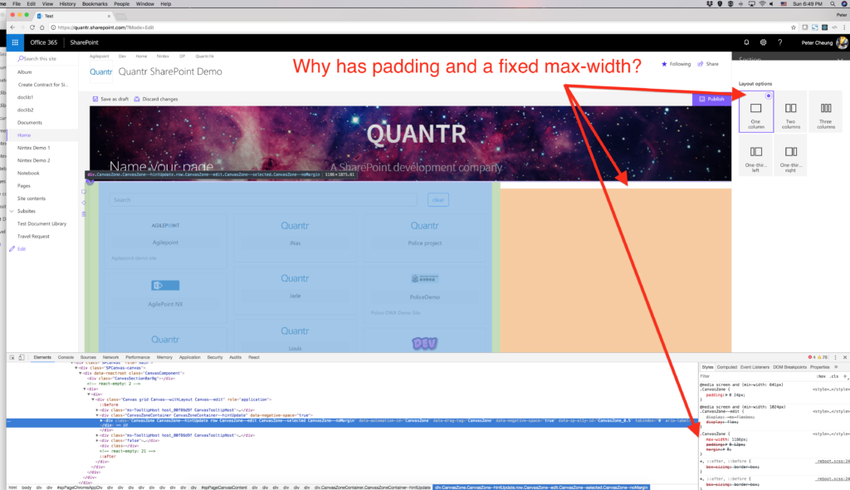Click the Quantr site logo
Image resolution: width=850 pixels, height=490 pixels.
[100, 71]
